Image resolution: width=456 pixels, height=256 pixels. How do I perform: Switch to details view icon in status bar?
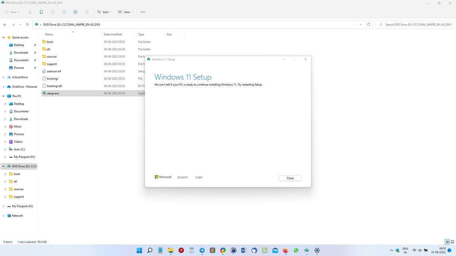[x=447, y=242]
